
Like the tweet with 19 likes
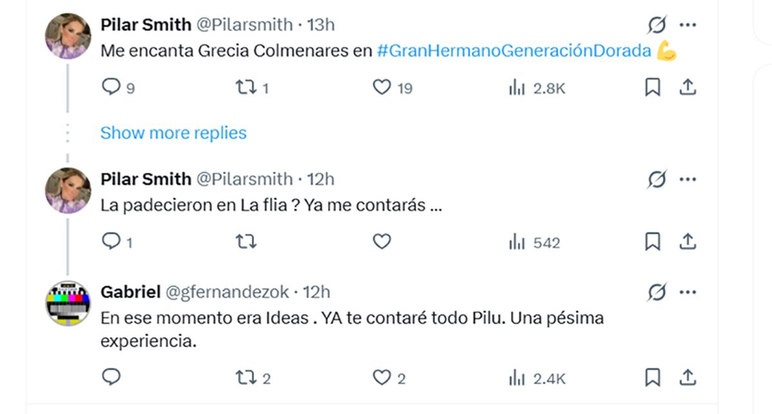pyautogui.click(x=382, y=87)
